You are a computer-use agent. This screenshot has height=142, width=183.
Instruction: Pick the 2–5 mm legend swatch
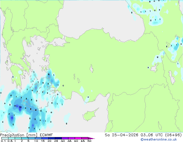pyautogui.click(x=25, y=138)
